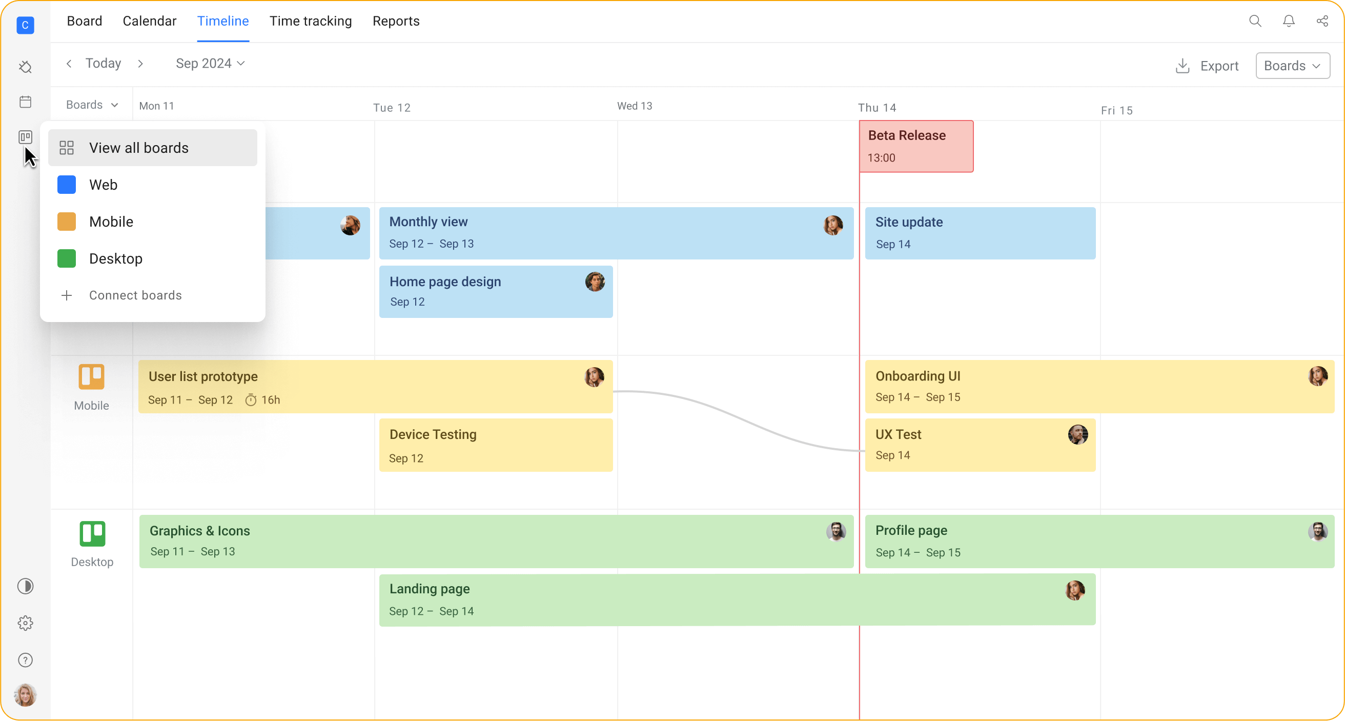Open the Boards view dropdown near Export
Viewport: 1345px width, 721px height.
1292,65
